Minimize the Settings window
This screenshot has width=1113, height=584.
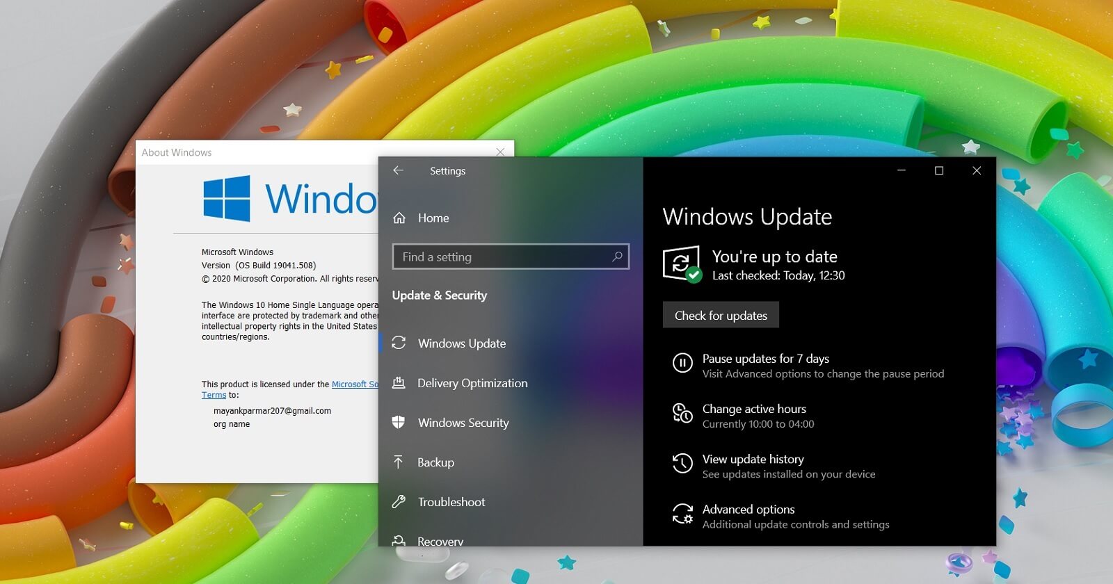902,170
